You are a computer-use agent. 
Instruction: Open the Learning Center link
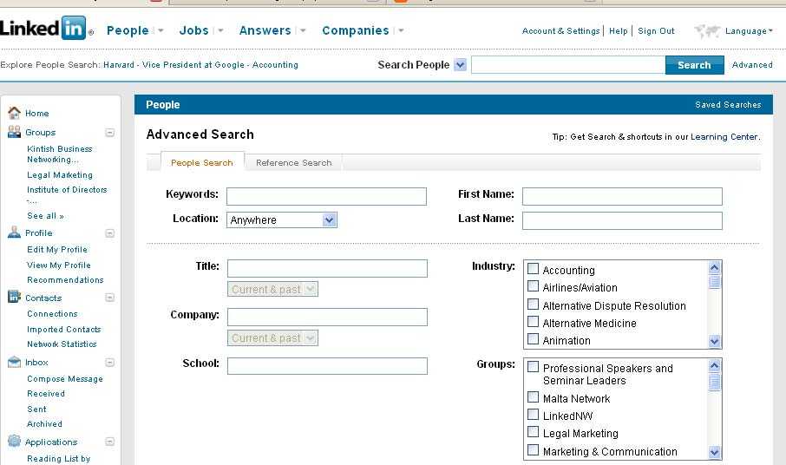[724, 137]
